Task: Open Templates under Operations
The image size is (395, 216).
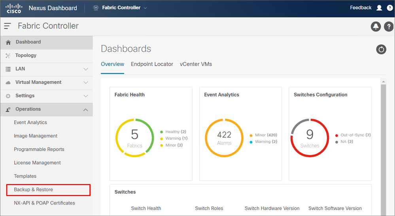Action: coord(25,176)
